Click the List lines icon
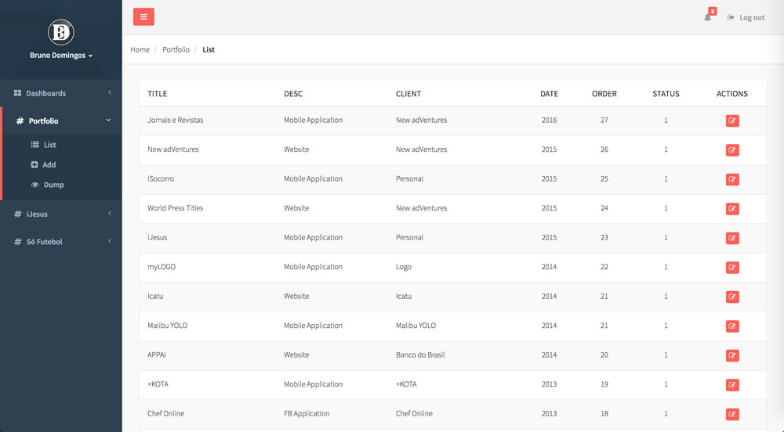784x432 pixels. 35,145
